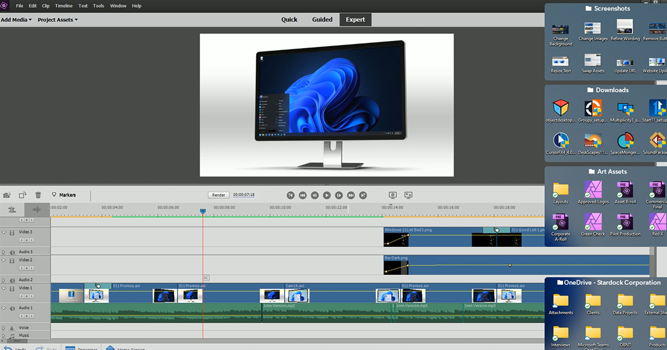667x350 pixels.
Task: Open the Timeline menu
Action: (64, 6)
